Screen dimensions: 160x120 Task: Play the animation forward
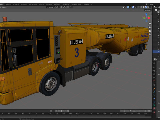coord(63,111)
